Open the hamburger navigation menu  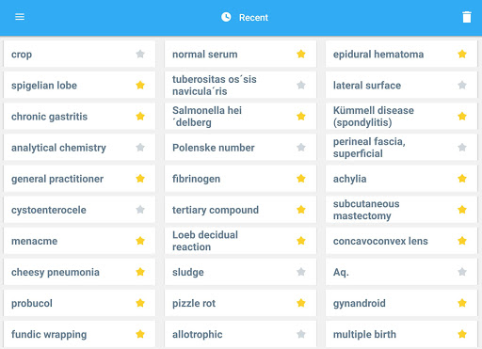click(20, 17)
